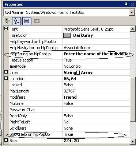Click the AssociateIndex value
Image resolution: width=136 pixels, height=146 pixels.
pos(77,48)
